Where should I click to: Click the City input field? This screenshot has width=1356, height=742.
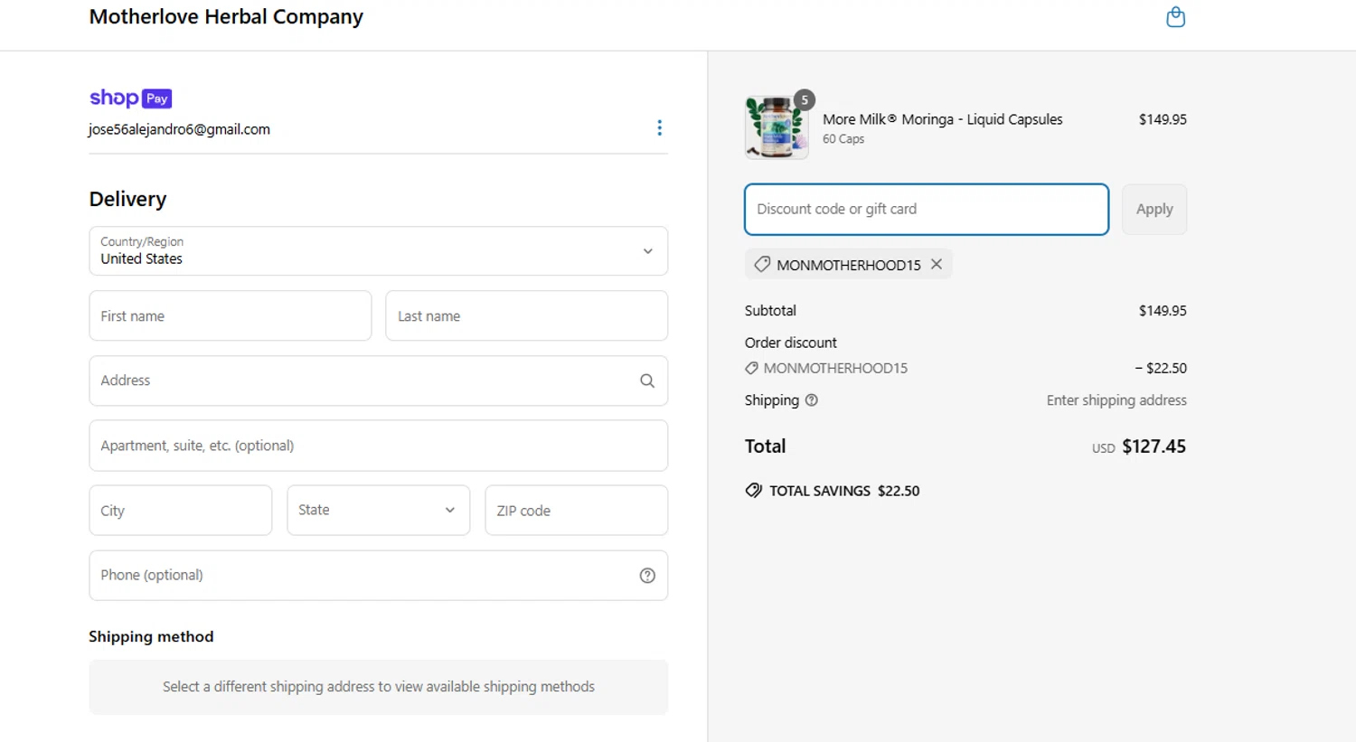(x=181, y=510)
